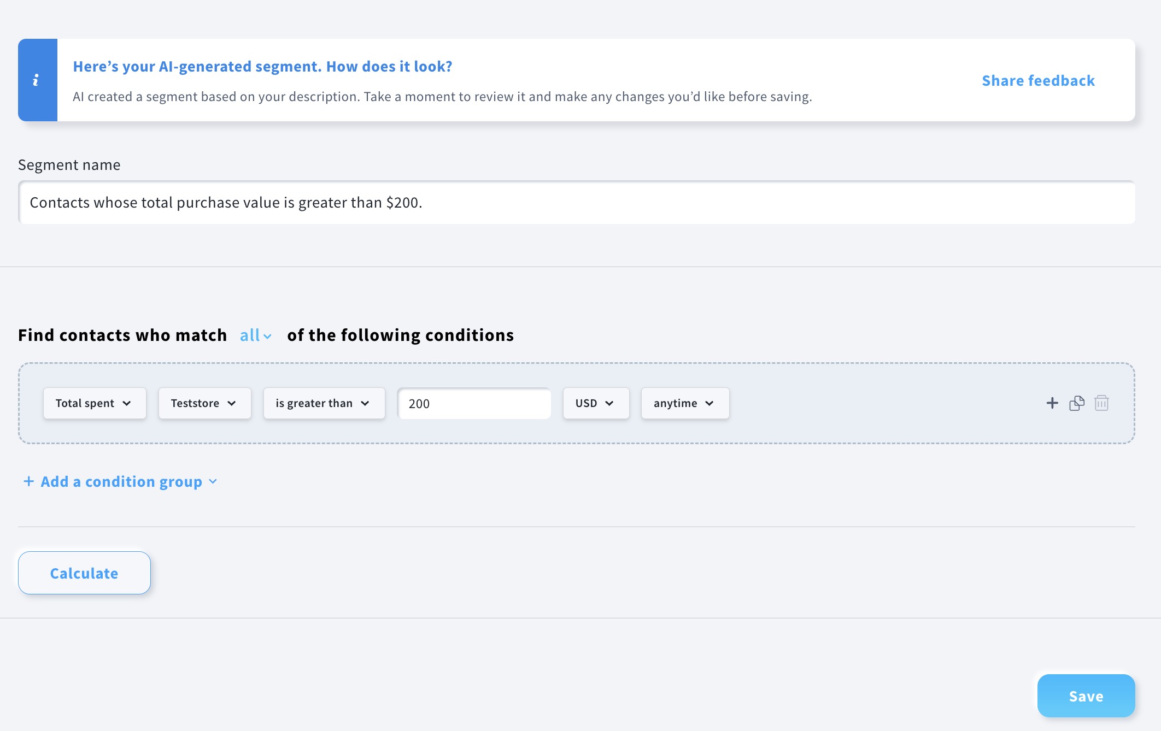Expand the Add a condition group chevron
1161x731 pixels.
213,482
